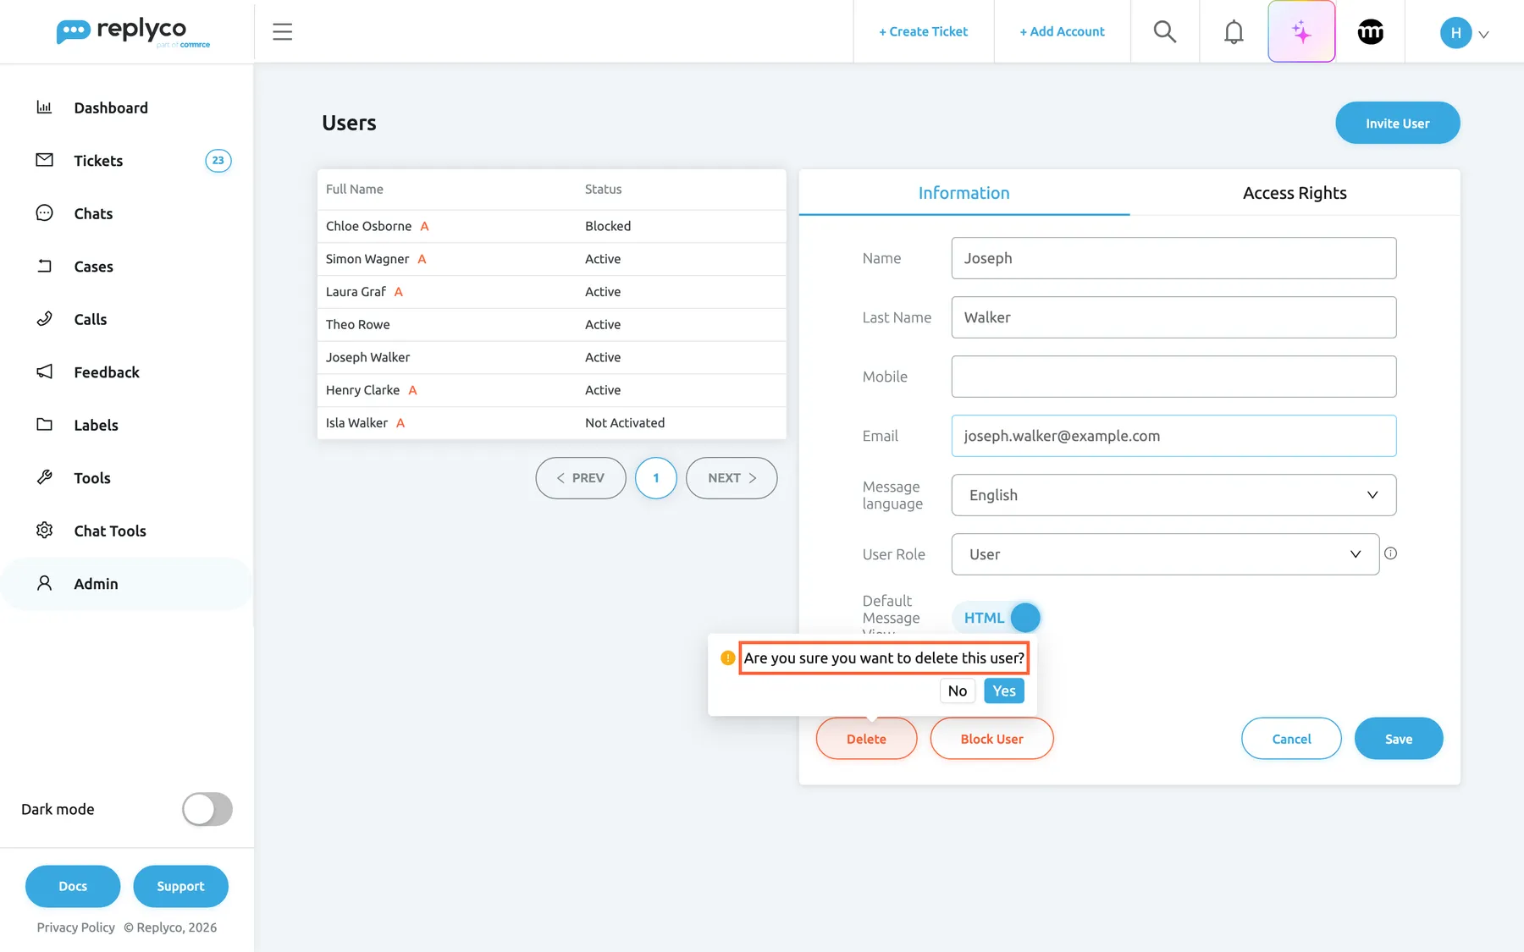Image resolution: width=1524 pixels, height=952 pixels.
Task: Click the Cancel button
Action: (1291, 739)
